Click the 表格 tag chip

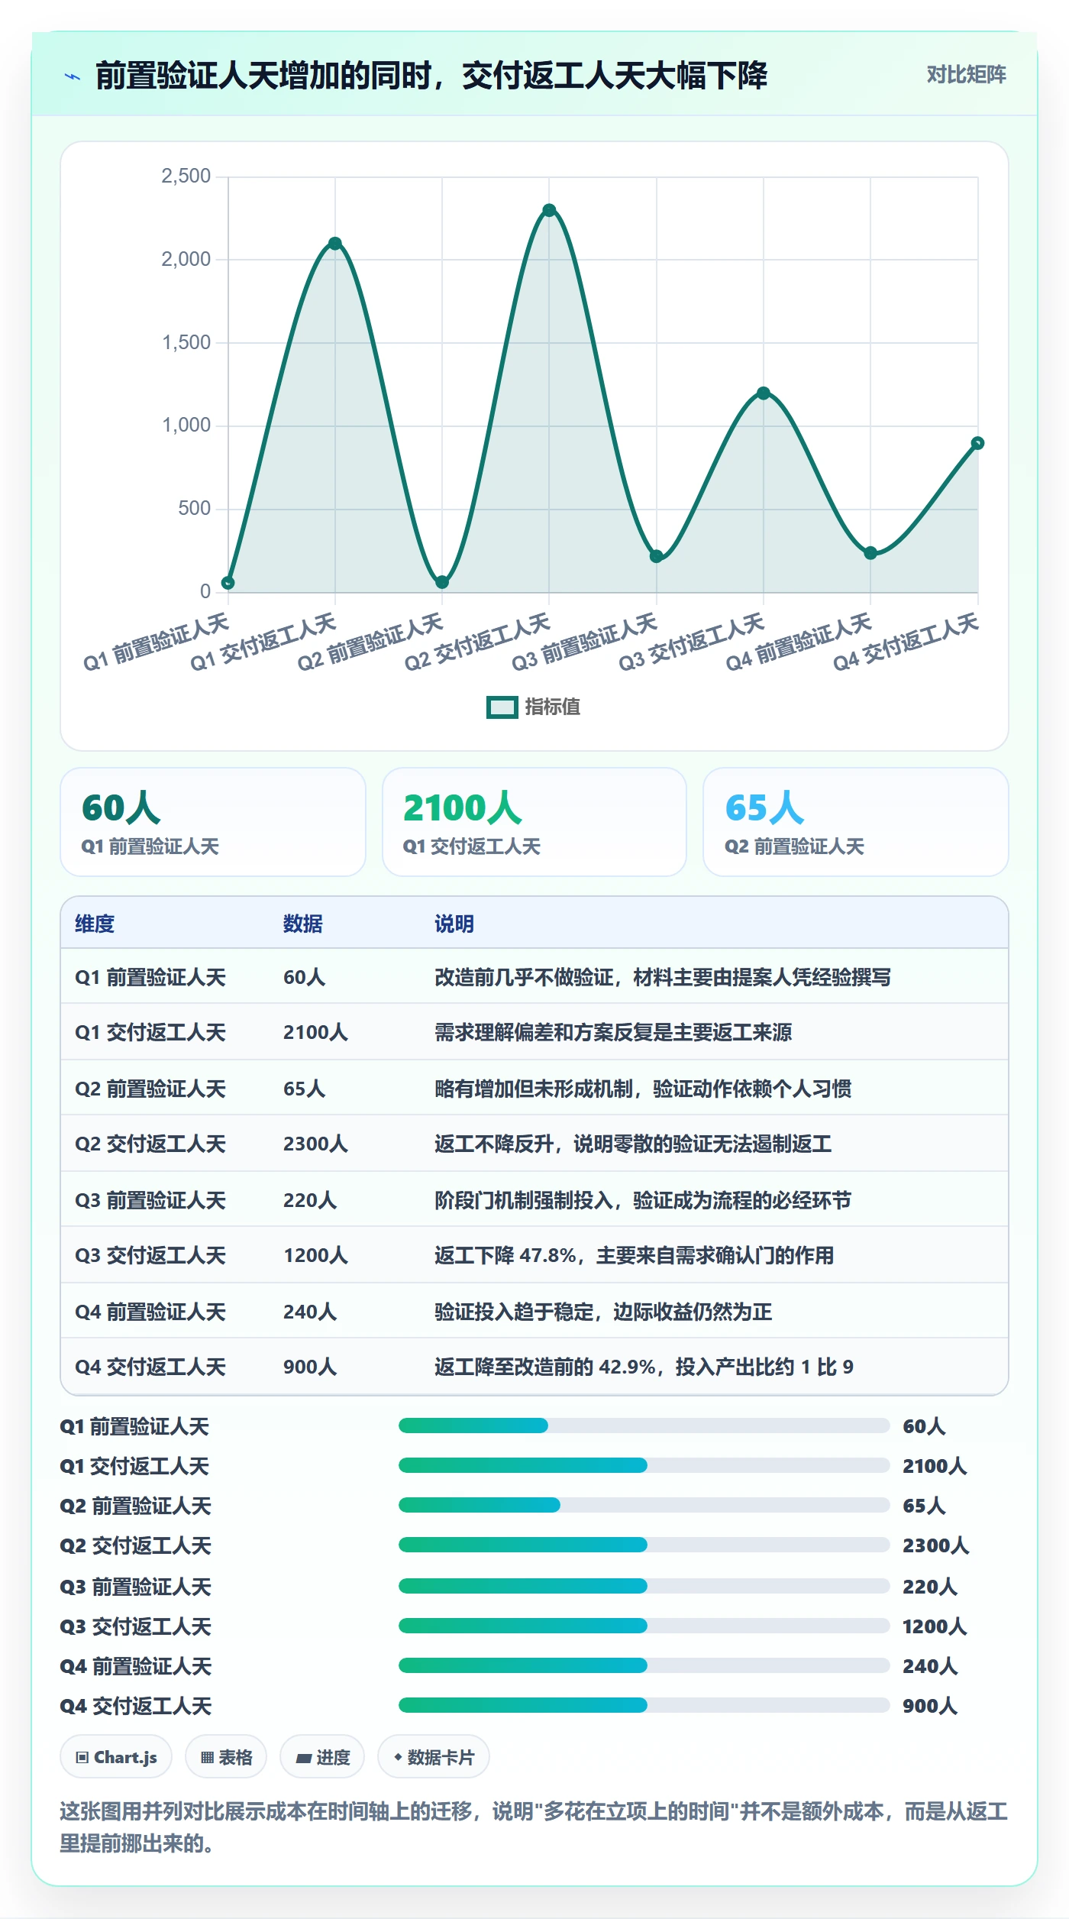pyautogui.click(x=226, y=1757)
